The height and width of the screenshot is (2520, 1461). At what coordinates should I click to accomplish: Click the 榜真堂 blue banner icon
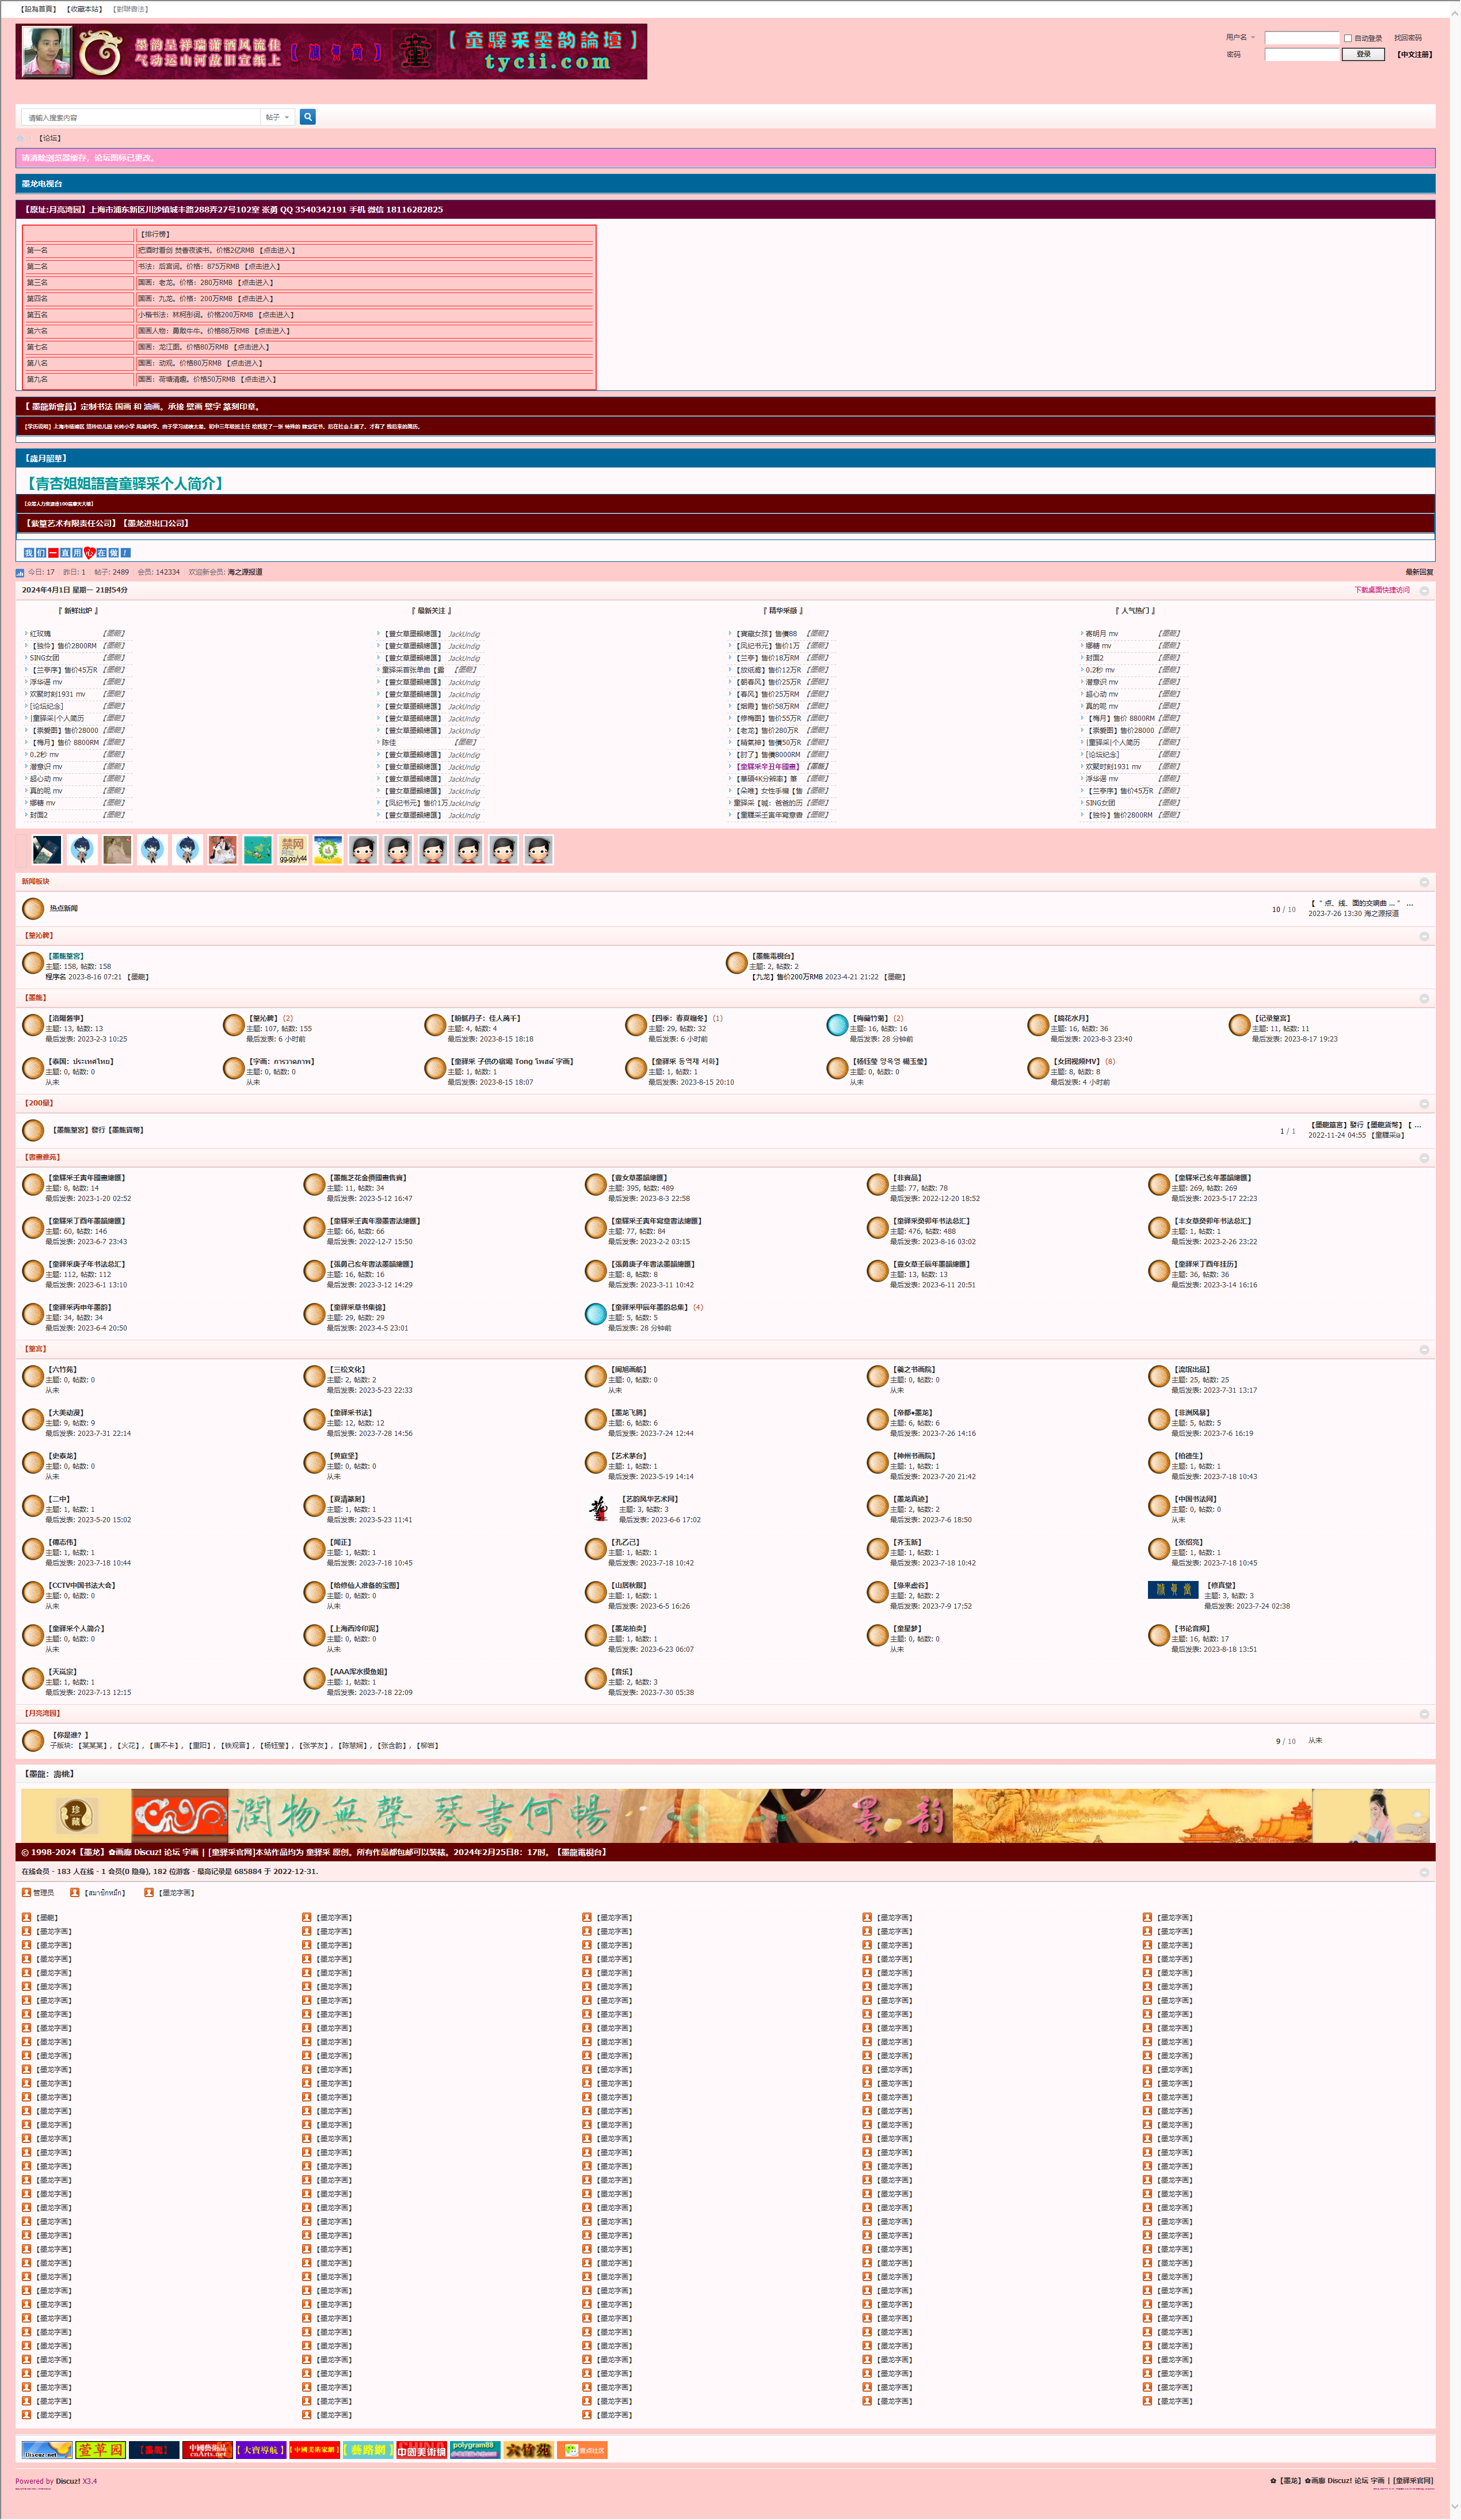[x=1172, y=1589]
